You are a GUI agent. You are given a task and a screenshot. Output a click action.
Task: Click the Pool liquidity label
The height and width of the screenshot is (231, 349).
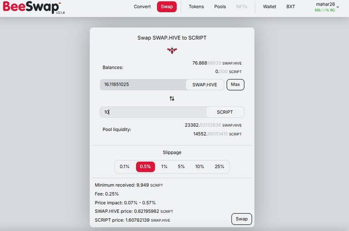[x=117, y=130]
